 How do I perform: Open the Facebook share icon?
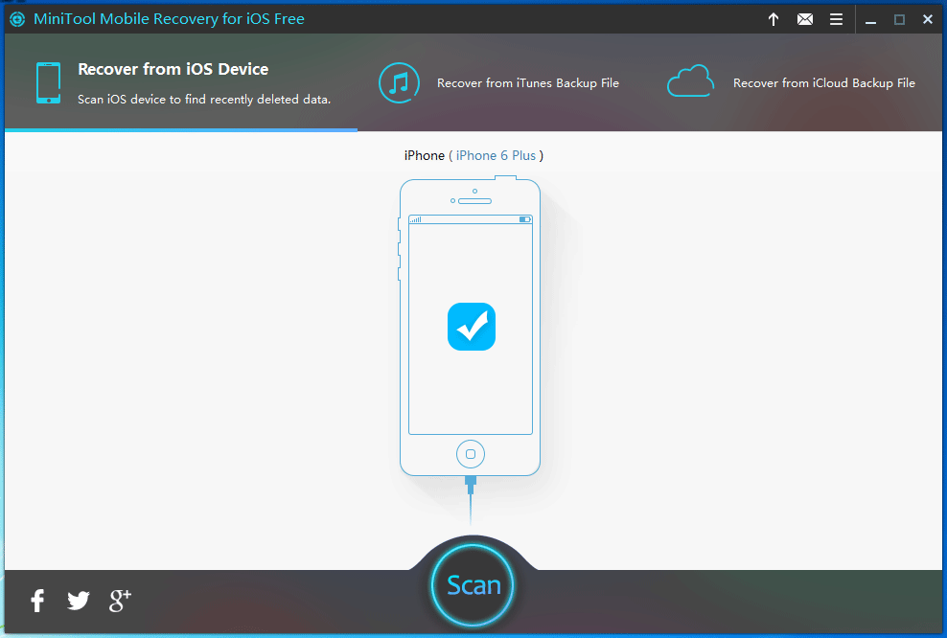37,601
